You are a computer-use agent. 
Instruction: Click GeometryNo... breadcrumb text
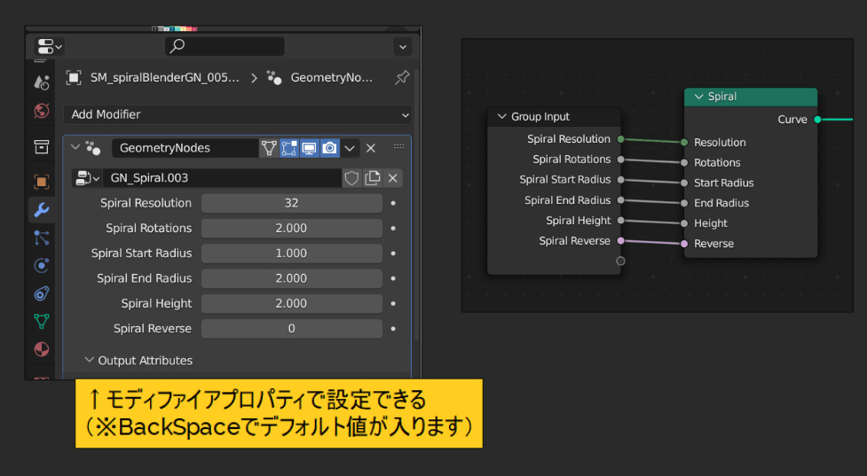click(x=331, y=78)
